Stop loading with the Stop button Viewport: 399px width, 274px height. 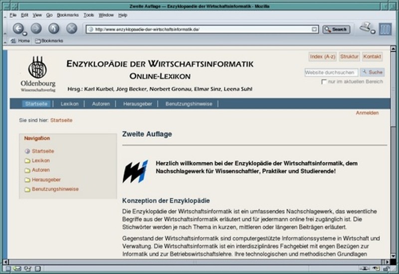pyautogui.click(x=72, y=28)
